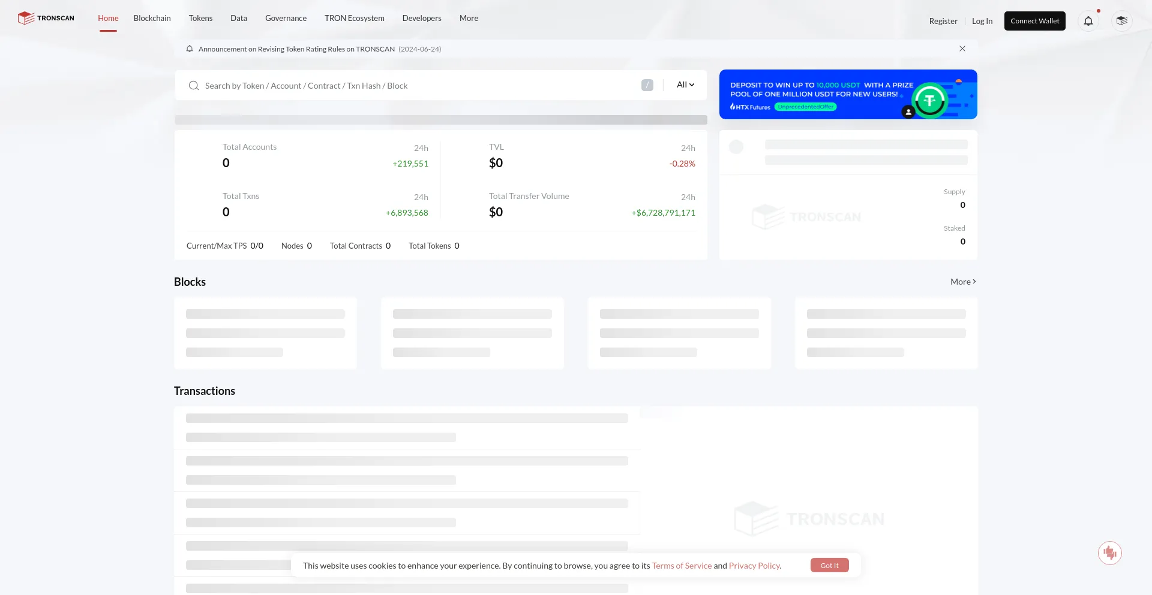The height and width of the screenshot is (595, 1152).
Task: Open the feedback thumbs icon
Action: [1109, 552]
